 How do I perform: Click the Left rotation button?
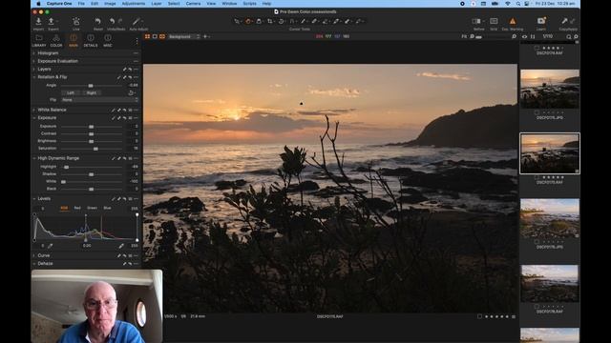pyautogui.click(x=71, y=93)
